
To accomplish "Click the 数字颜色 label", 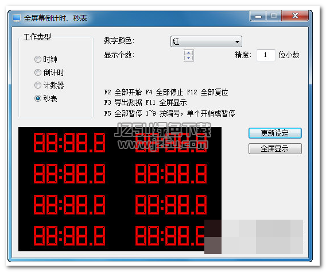I will [x=119, y=40].
